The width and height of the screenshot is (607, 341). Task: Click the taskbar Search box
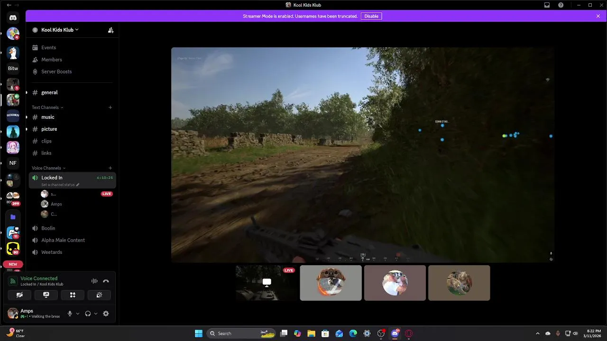click(242, 333)
